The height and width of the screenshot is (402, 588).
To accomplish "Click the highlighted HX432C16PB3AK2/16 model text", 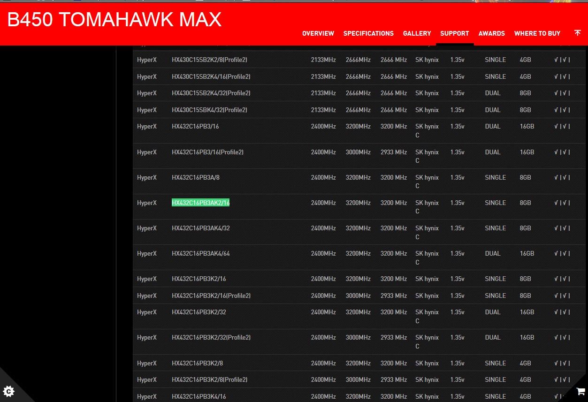I will pos(201,203).
